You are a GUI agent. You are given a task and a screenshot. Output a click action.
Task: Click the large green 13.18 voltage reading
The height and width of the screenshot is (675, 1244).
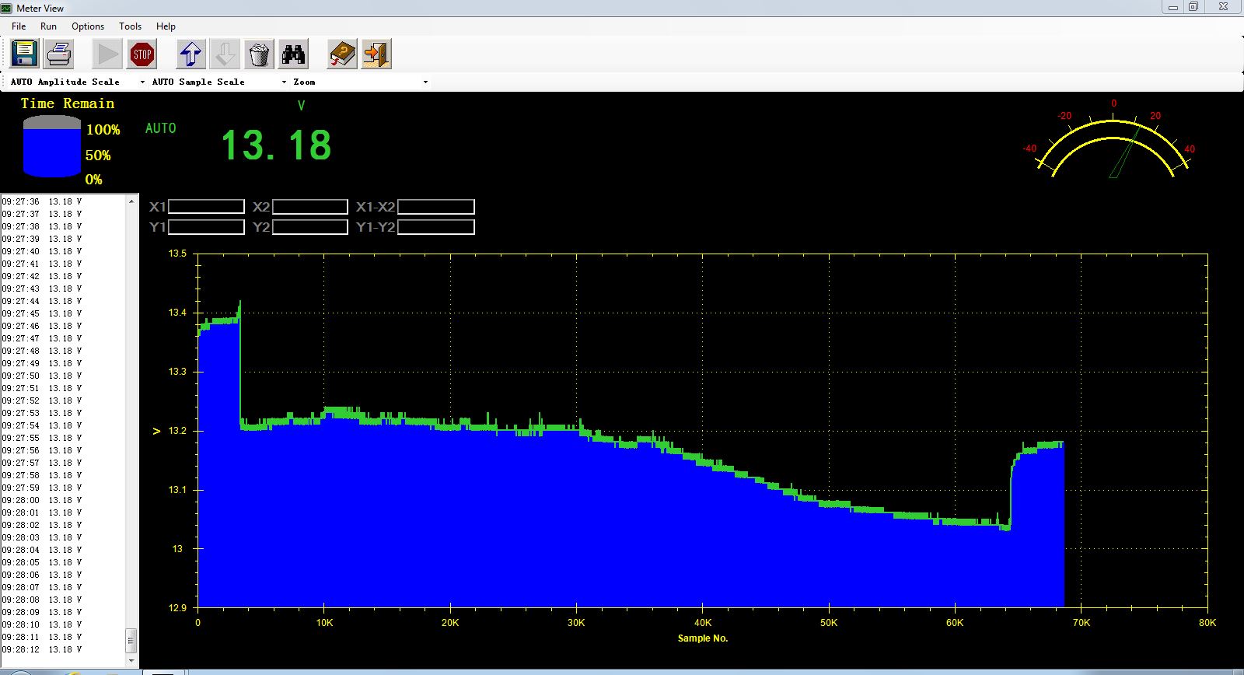[276, 145]
